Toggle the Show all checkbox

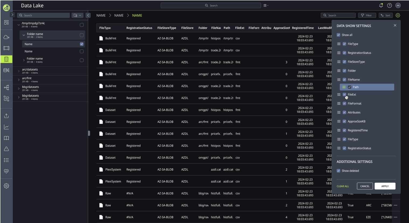tap(338, 35)
